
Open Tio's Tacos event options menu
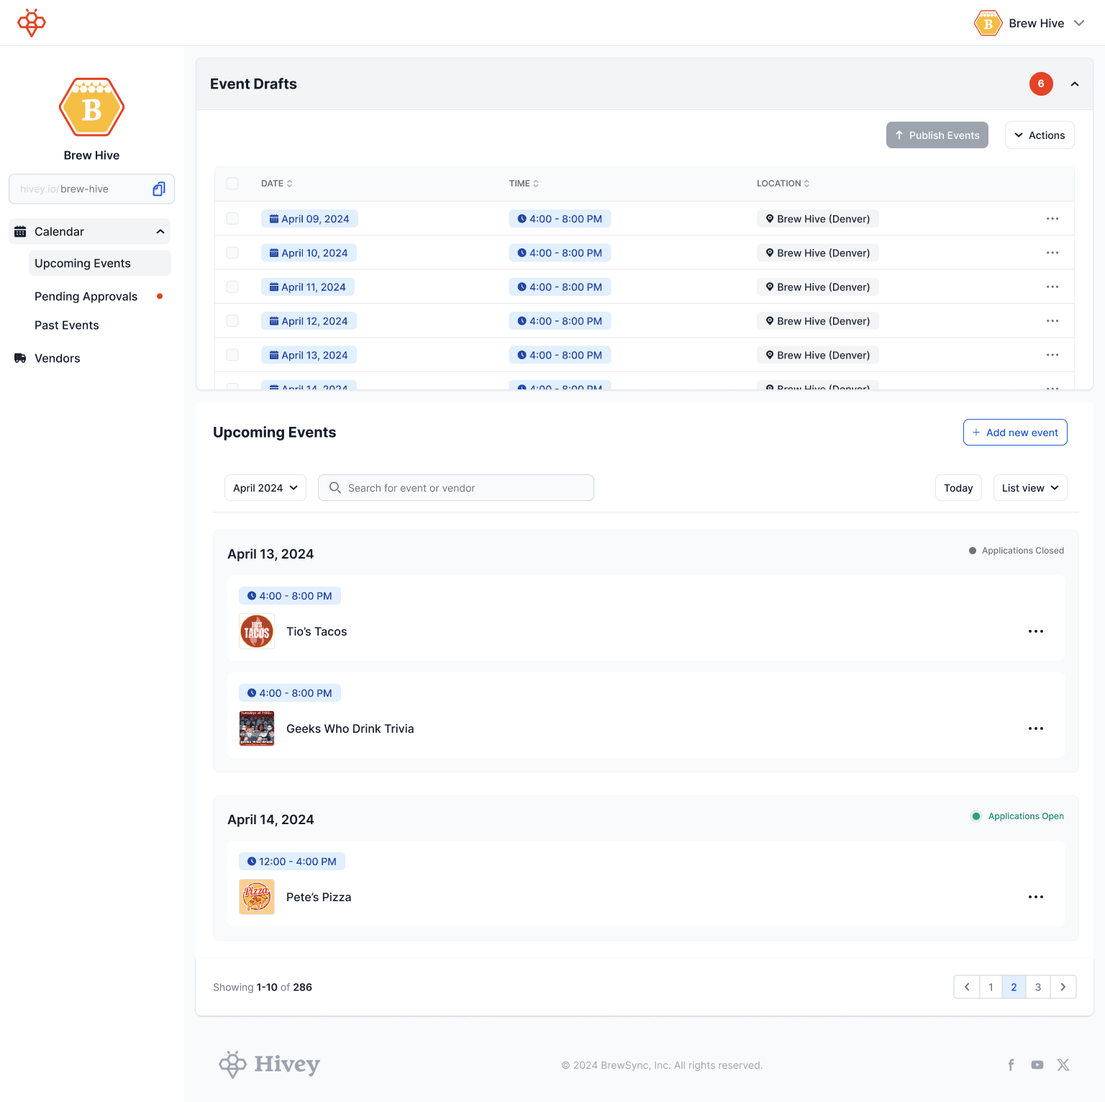click(x=1036, y=631)
